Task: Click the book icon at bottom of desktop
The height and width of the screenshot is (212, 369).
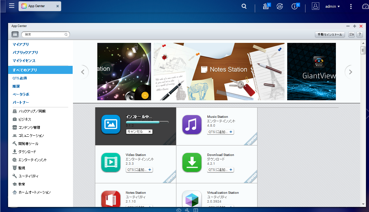Action: 196,210
